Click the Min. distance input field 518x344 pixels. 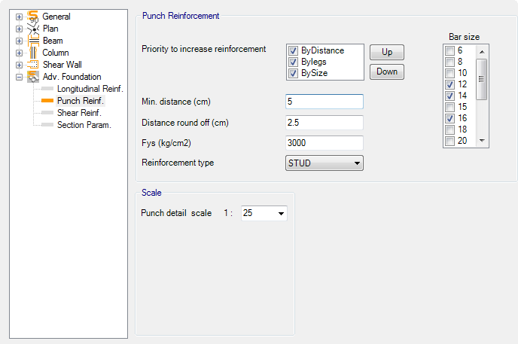point(325,102)
